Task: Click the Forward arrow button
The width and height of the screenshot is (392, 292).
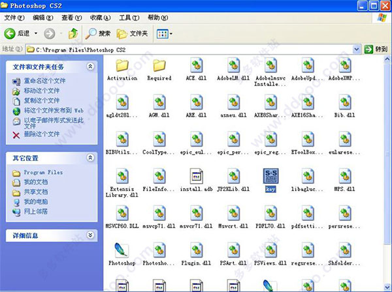Action: (x=50, y=33)
